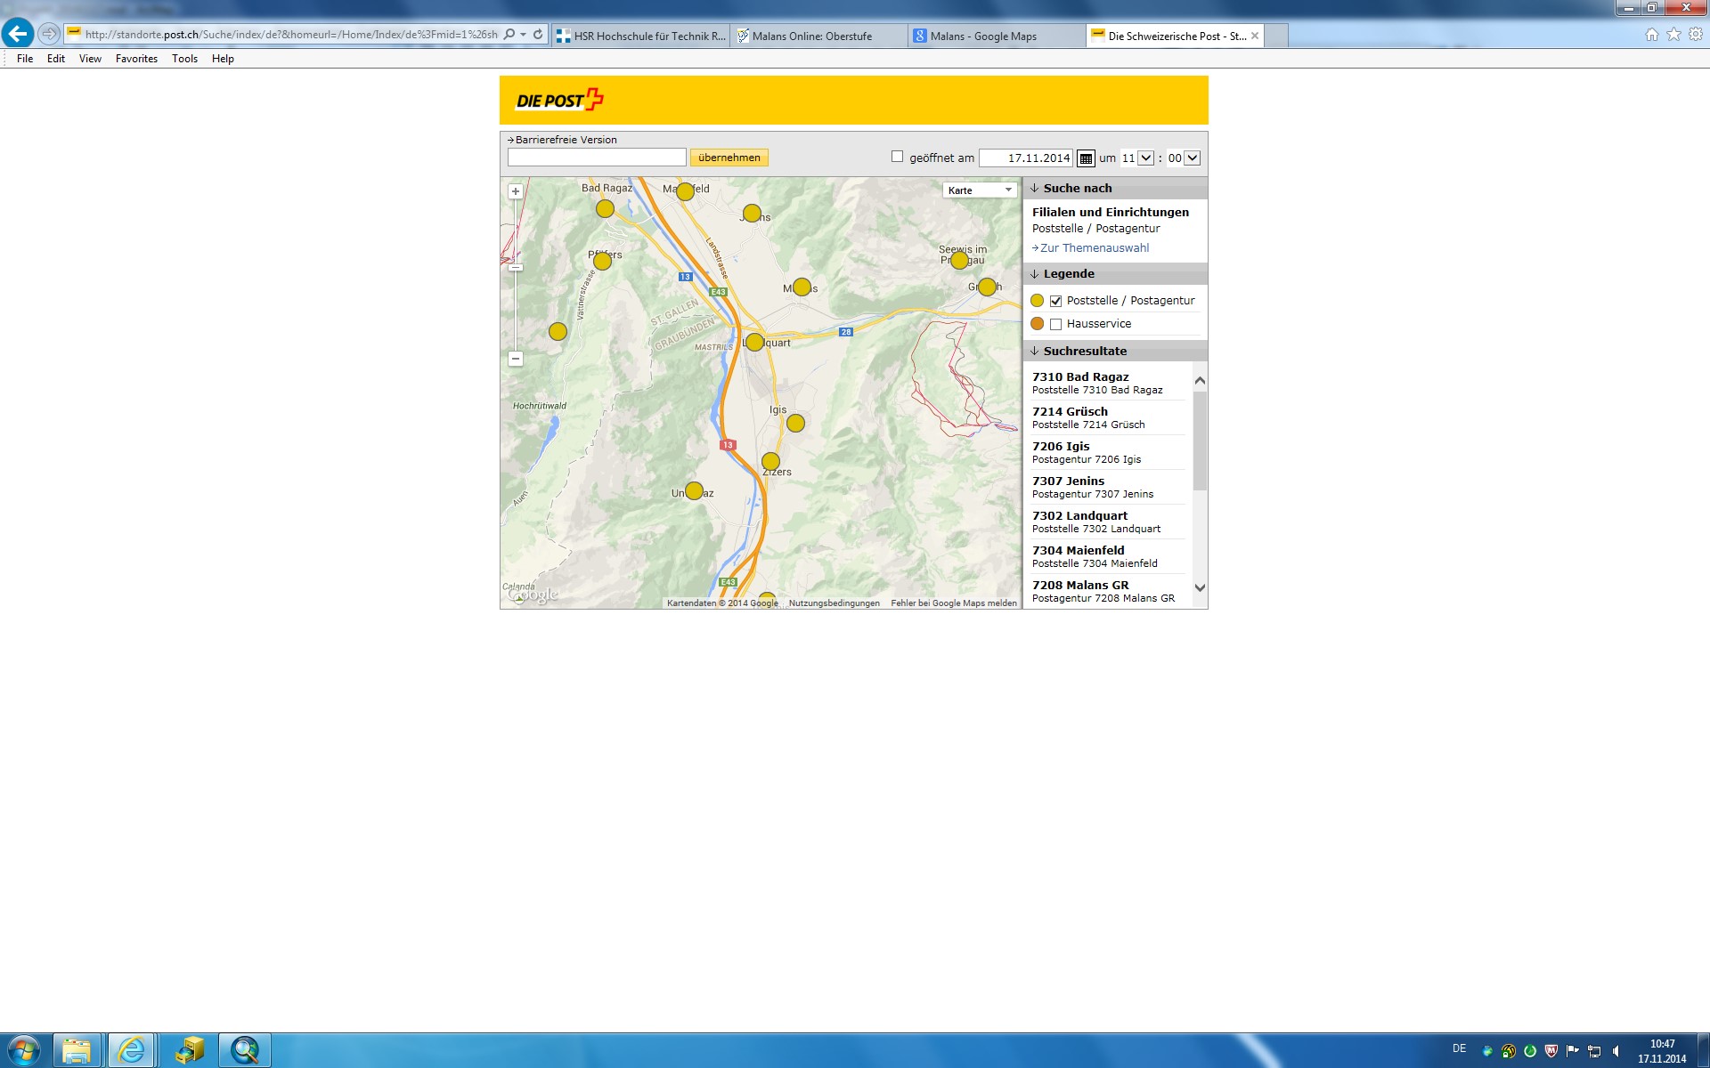Refresh the page with the reload icon

538,35
